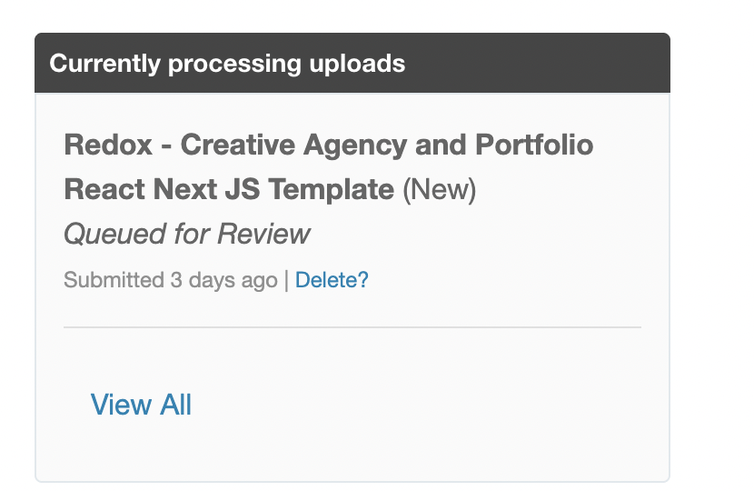Click the (New) label
Screen dimensions: 754x491
pos(439,190)
